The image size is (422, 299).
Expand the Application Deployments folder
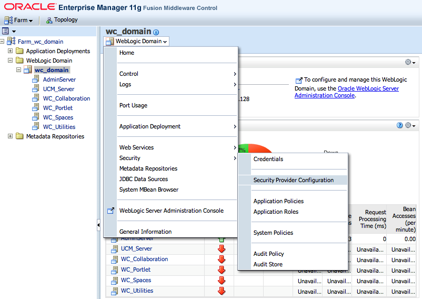[11, 51]
